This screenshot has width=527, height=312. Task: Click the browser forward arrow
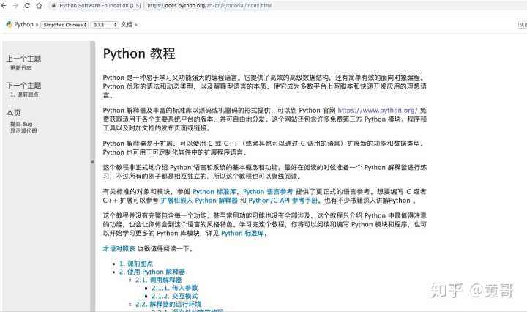pyautogui.click(x=15, y=5)
